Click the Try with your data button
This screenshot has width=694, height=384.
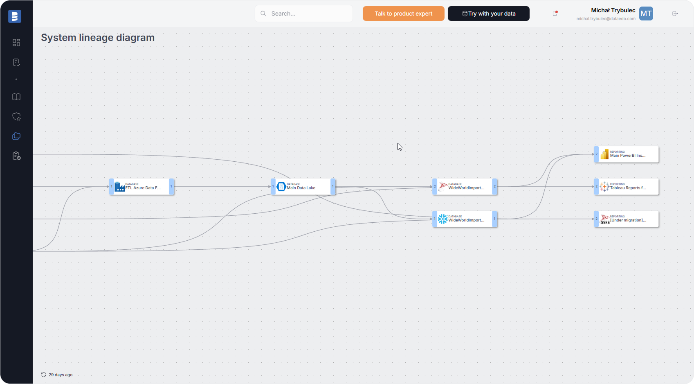click(x=488, y=13)
